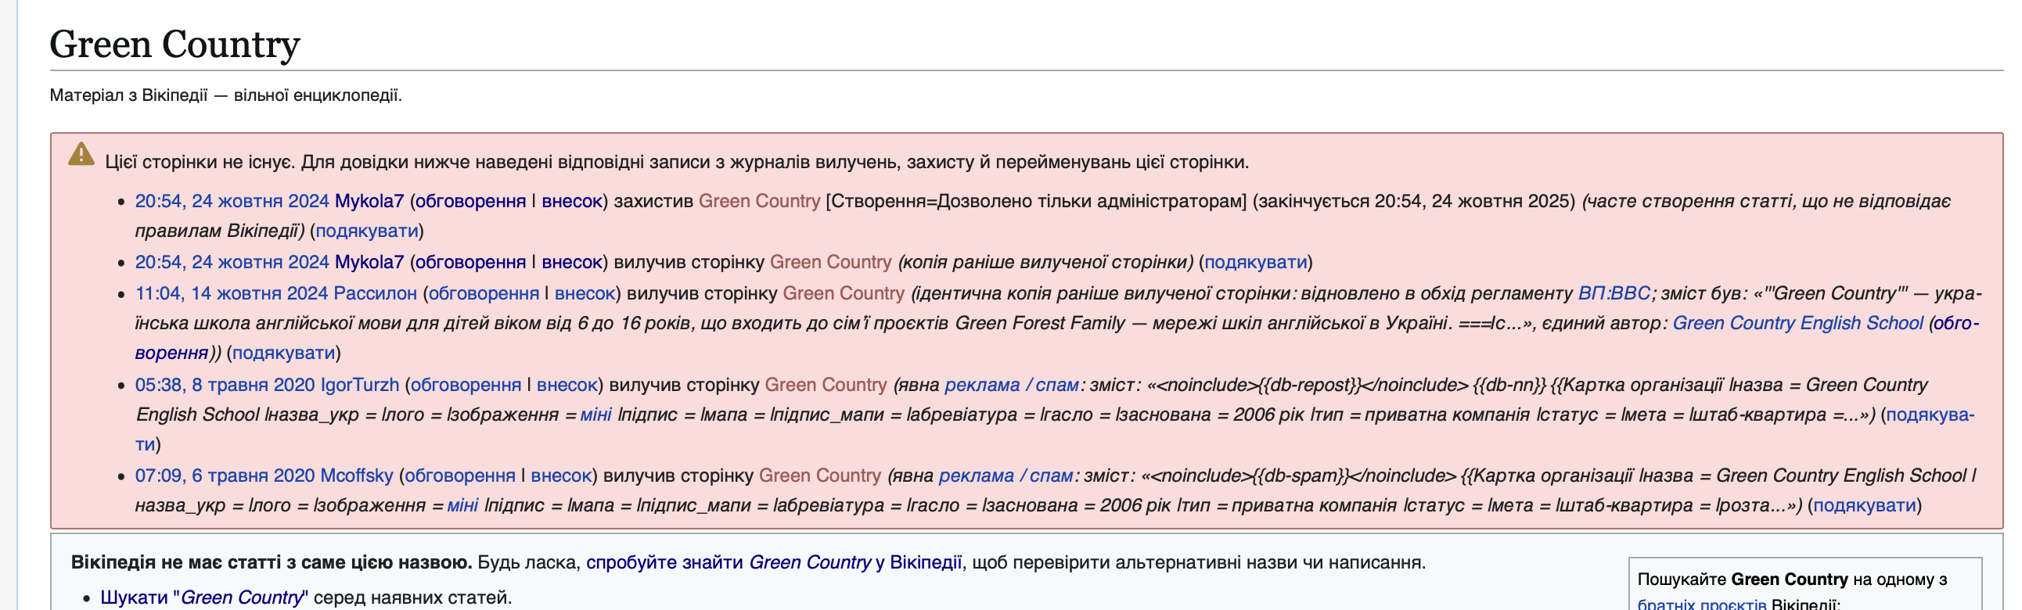The image size is (2022, 610).
Task: Follow the ВП:ВВС policy link
Action: (x=1614, y=294)
